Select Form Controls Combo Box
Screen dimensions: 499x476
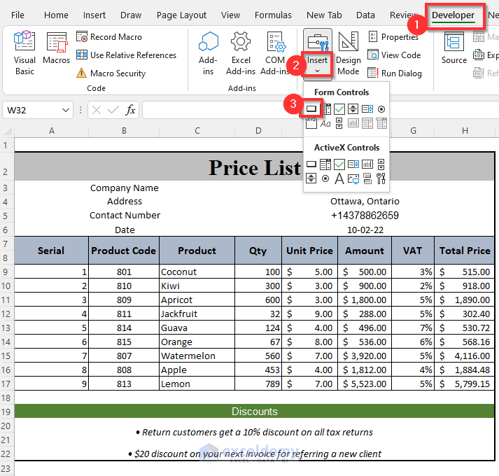(325, 109)
